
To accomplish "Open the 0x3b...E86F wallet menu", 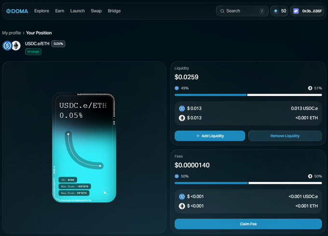I will click(307, 11).
